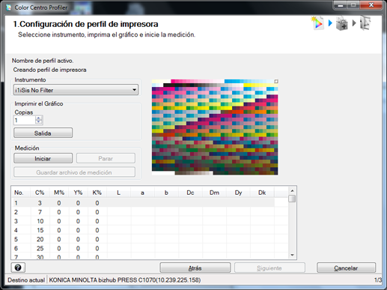This screenshot has height=290, width=387.
Task: Click the C% value 15 cell
Action: [40, 230]
